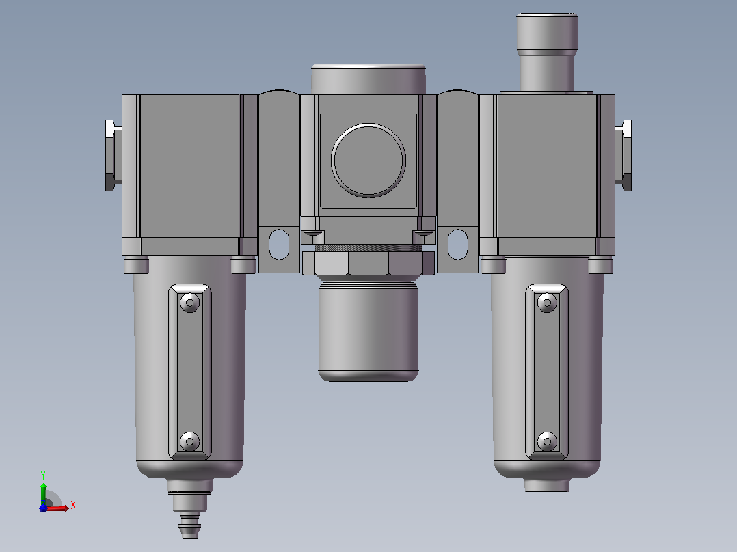Click the right oval slot in the mounting bracket
Image resolution: width=737 pixels, height=552 pixels.
458,245
